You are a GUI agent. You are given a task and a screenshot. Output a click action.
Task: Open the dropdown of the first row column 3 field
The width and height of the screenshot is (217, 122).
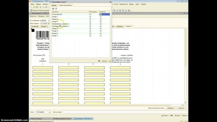coord(104,68)
